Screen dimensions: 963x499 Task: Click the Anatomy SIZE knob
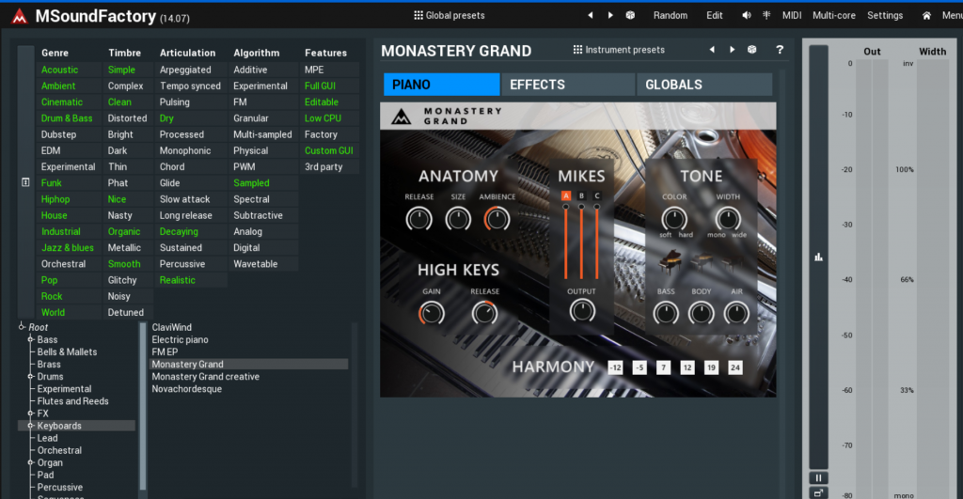[x=458, y=219]
